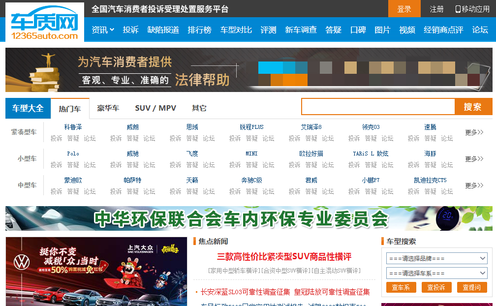Viewport: 496px width, 306px height.
Task: Open the 科鲁泽 car model link
Action: pyautogui.click(x=73, y=127)
